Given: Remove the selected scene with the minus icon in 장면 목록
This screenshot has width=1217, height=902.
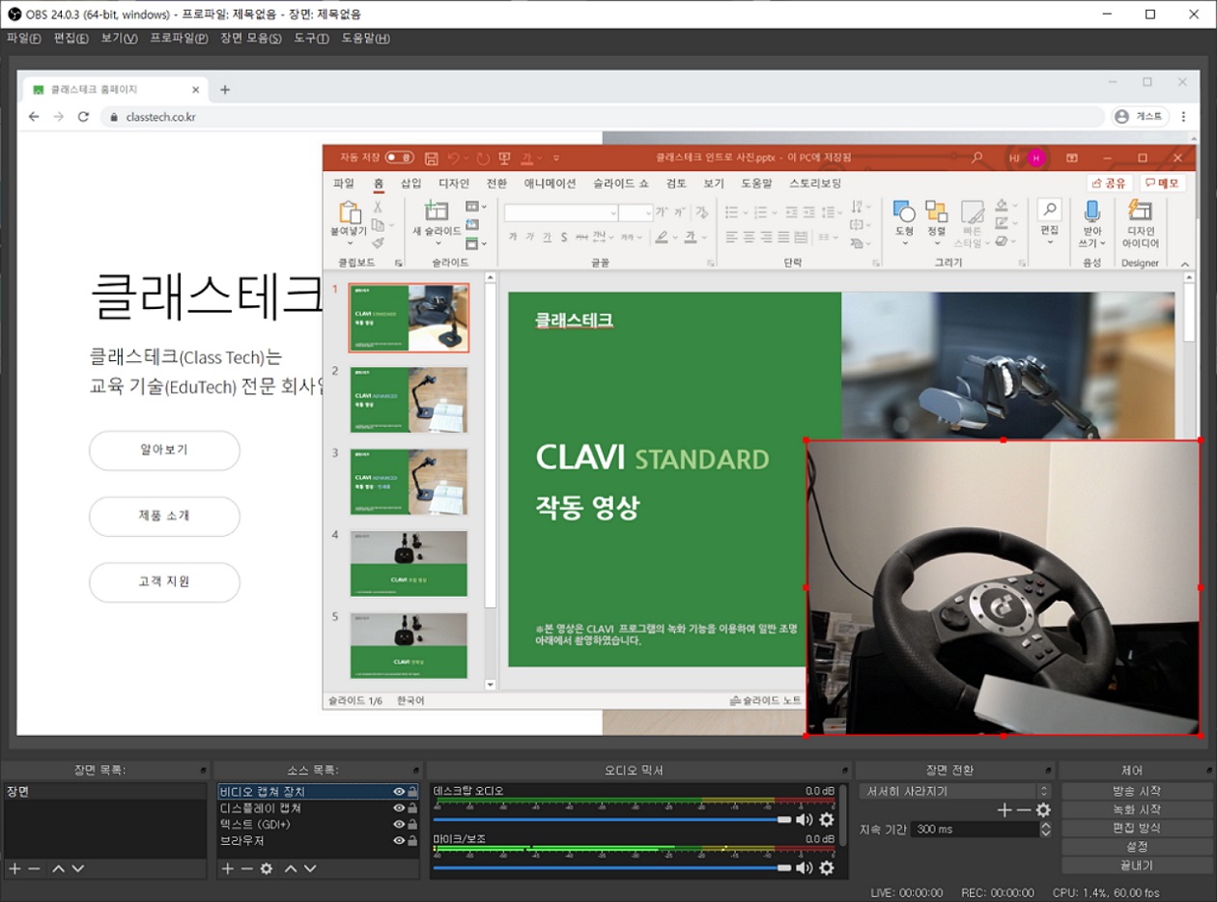Looking at the screenshot, I should 34,869.
